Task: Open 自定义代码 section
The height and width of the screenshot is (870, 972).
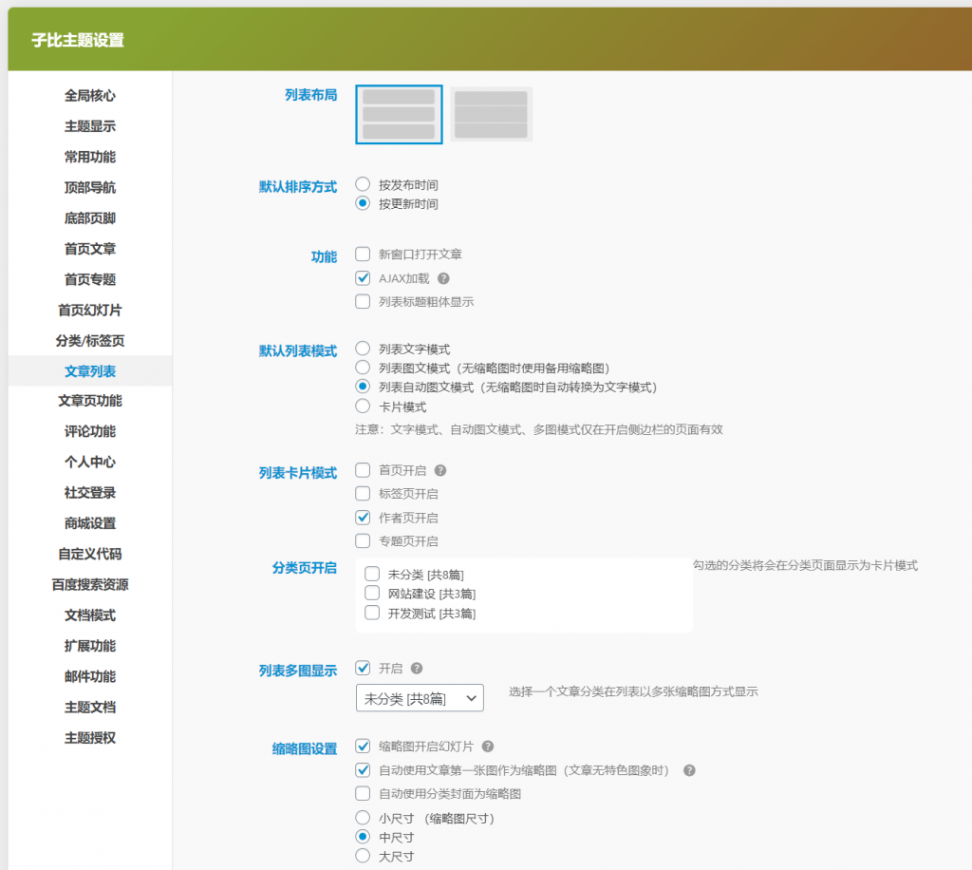Action: [90, 555]
